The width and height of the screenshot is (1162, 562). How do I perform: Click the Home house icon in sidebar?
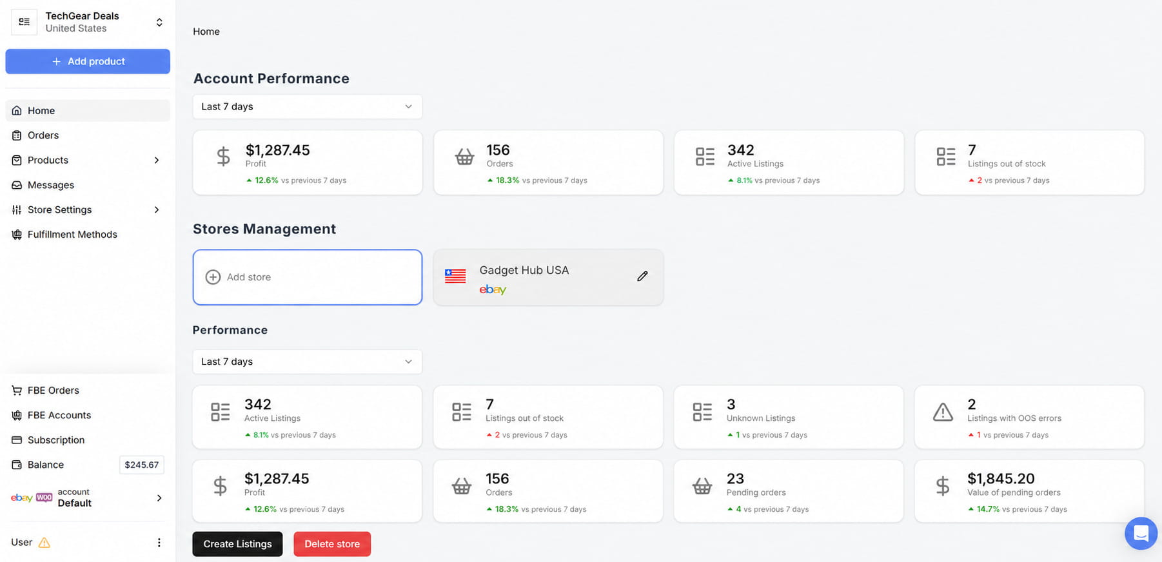click(17, 111)
